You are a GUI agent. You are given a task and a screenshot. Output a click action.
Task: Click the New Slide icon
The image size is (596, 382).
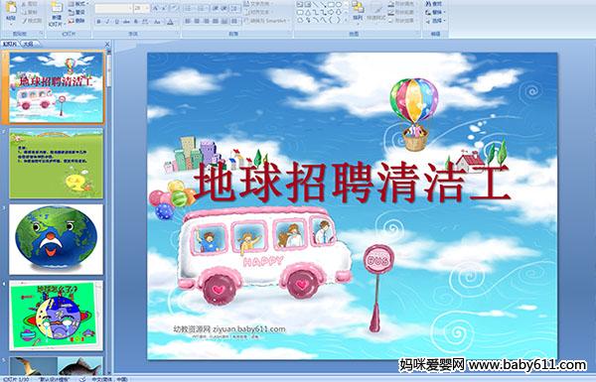[57, 13]
